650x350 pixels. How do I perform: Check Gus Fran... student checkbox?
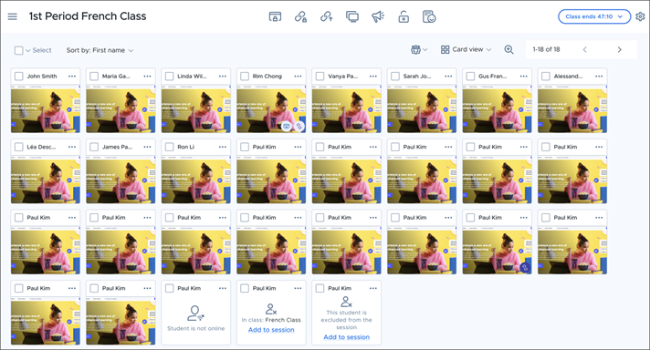point(470,77)
